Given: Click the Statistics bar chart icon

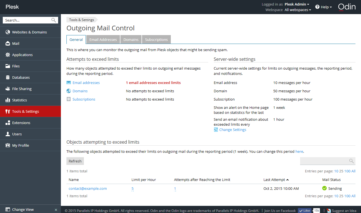Looking at the screenshot, I should coord(8,100).
